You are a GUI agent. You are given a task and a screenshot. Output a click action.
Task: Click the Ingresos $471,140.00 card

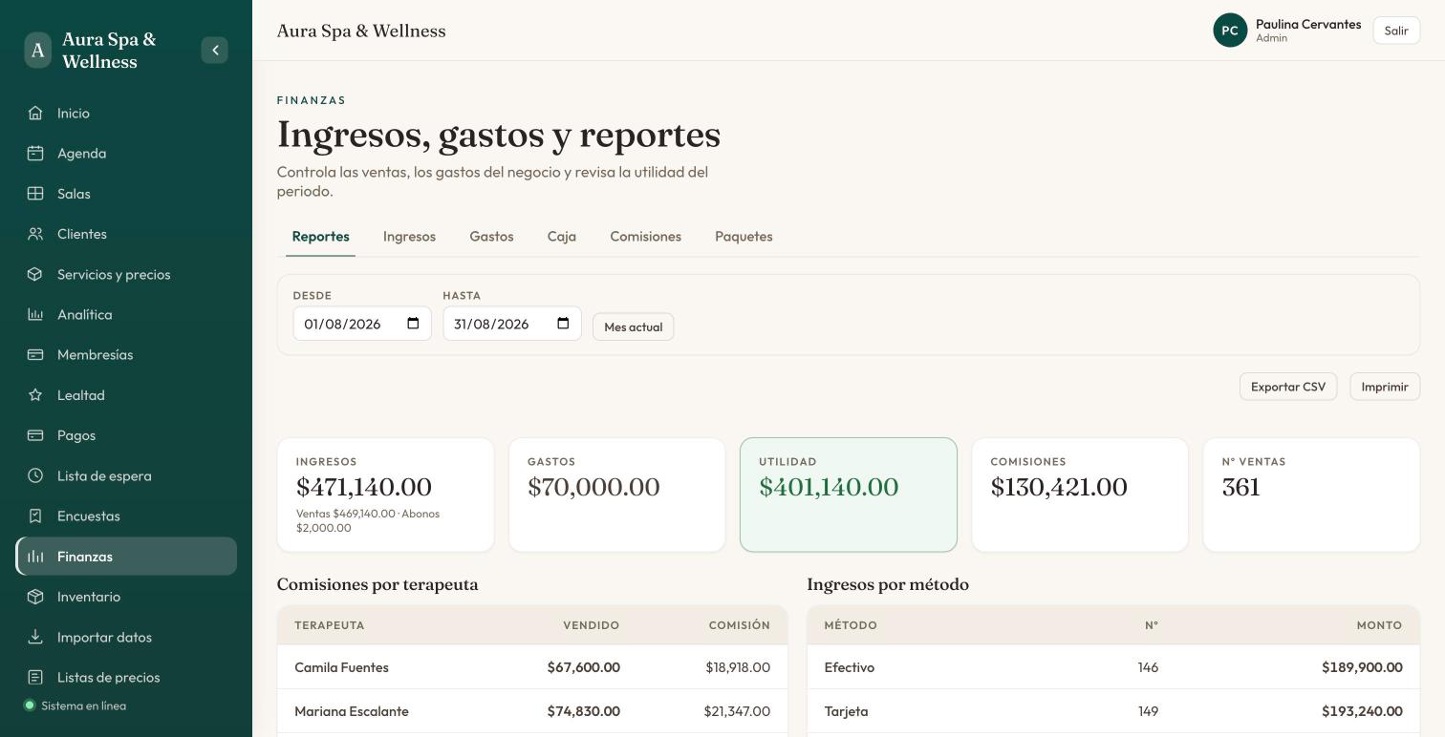click(x=385, y=495)
